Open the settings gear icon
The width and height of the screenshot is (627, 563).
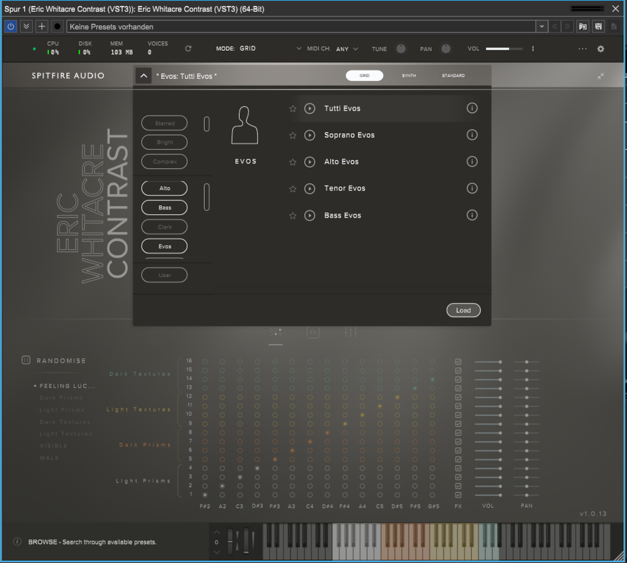[x=601, y=49]
